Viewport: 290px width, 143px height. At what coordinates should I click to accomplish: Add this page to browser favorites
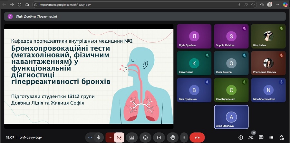[253, 5]
